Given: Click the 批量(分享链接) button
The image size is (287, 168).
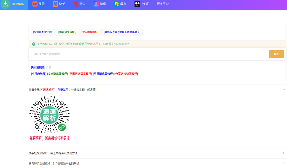Looking at the screenshot, I should pyautogui.click(x=67, y=32).
